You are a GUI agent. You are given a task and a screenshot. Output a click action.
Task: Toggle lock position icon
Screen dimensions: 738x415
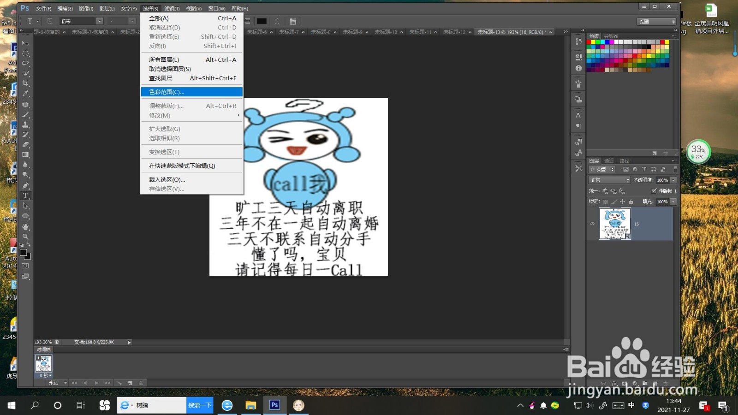[x=622, y=202]
